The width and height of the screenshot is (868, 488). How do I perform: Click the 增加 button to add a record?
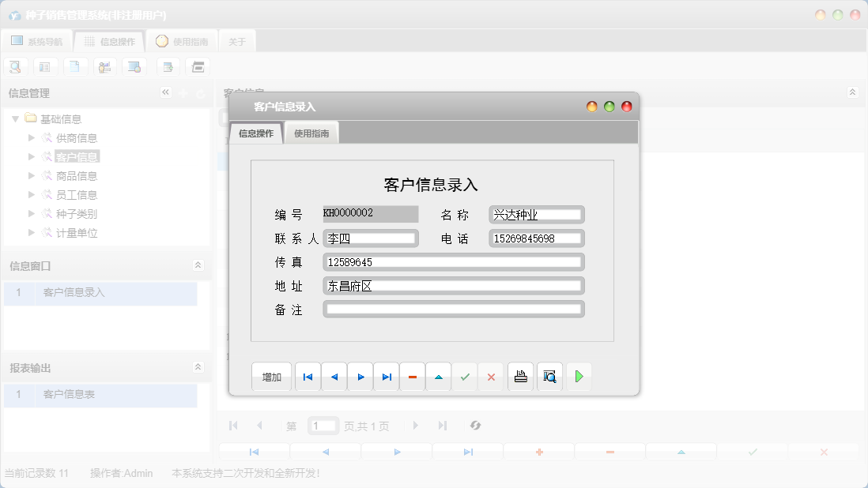pos(271,377)
